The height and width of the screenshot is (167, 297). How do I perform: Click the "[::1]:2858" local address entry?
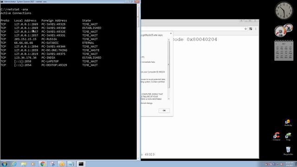(23, 61)
